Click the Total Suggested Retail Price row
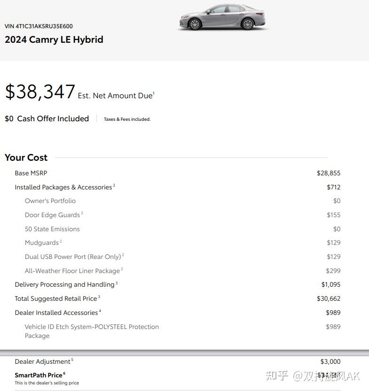Image resolution: width=369 pixels, height=391 pixels. point(177,298)
